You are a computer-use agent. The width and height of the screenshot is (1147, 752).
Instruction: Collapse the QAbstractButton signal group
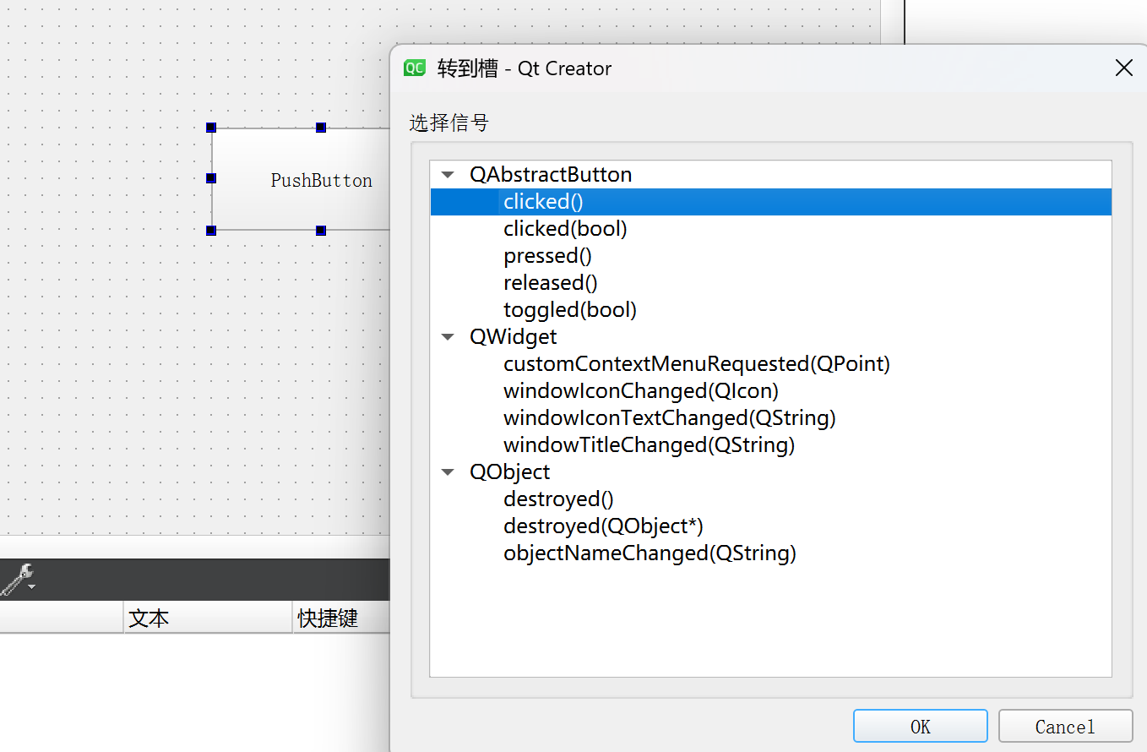coord(448,175)
